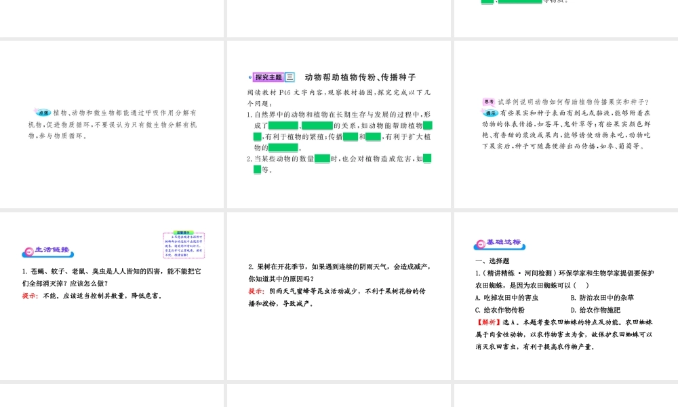This screenshot has height=407, width=678.
Task: Select option A. 吃掉农田中的害虫
Action: click(x=506, y=298)
